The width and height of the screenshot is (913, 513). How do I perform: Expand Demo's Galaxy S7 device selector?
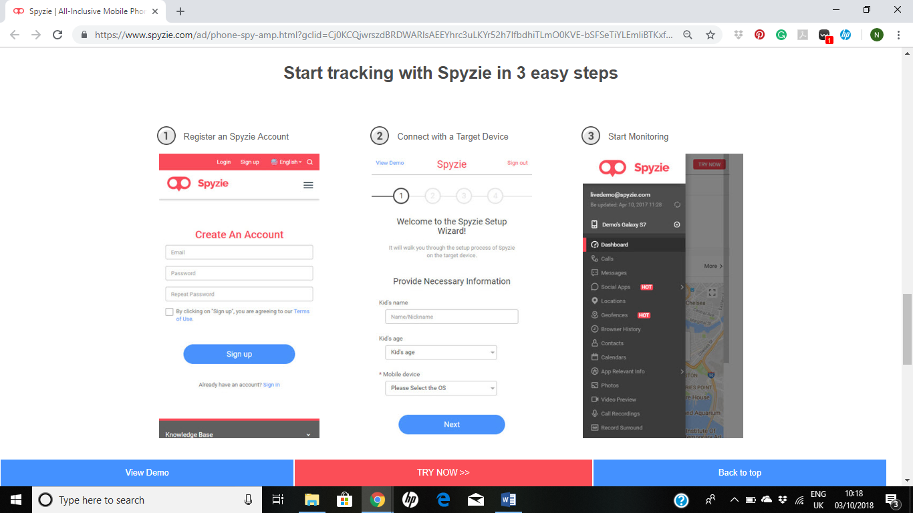tap(676, 225)
